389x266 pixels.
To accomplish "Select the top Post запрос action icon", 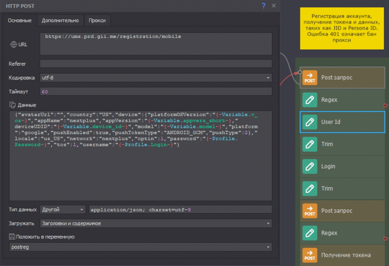I will click(310, 78).
